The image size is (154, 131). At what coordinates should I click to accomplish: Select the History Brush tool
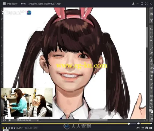(x=151, y=64)
